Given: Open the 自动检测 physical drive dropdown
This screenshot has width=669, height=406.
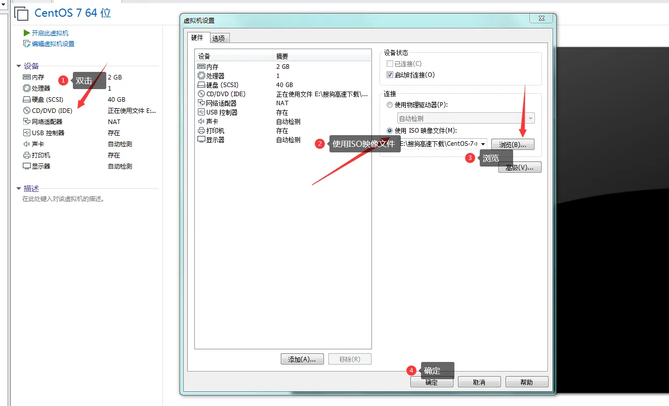Looking at the screenshot, I should point(466,118).
